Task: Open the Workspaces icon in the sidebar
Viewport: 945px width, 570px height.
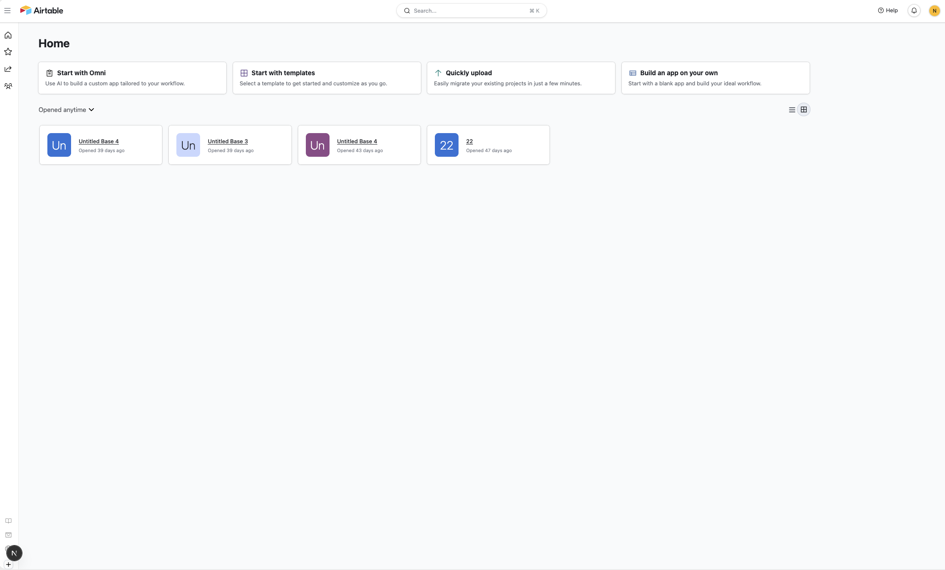Action: 8,86
